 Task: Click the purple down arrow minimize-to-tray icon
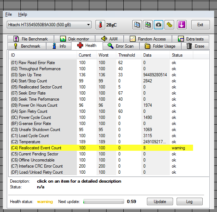pos(182,25)
